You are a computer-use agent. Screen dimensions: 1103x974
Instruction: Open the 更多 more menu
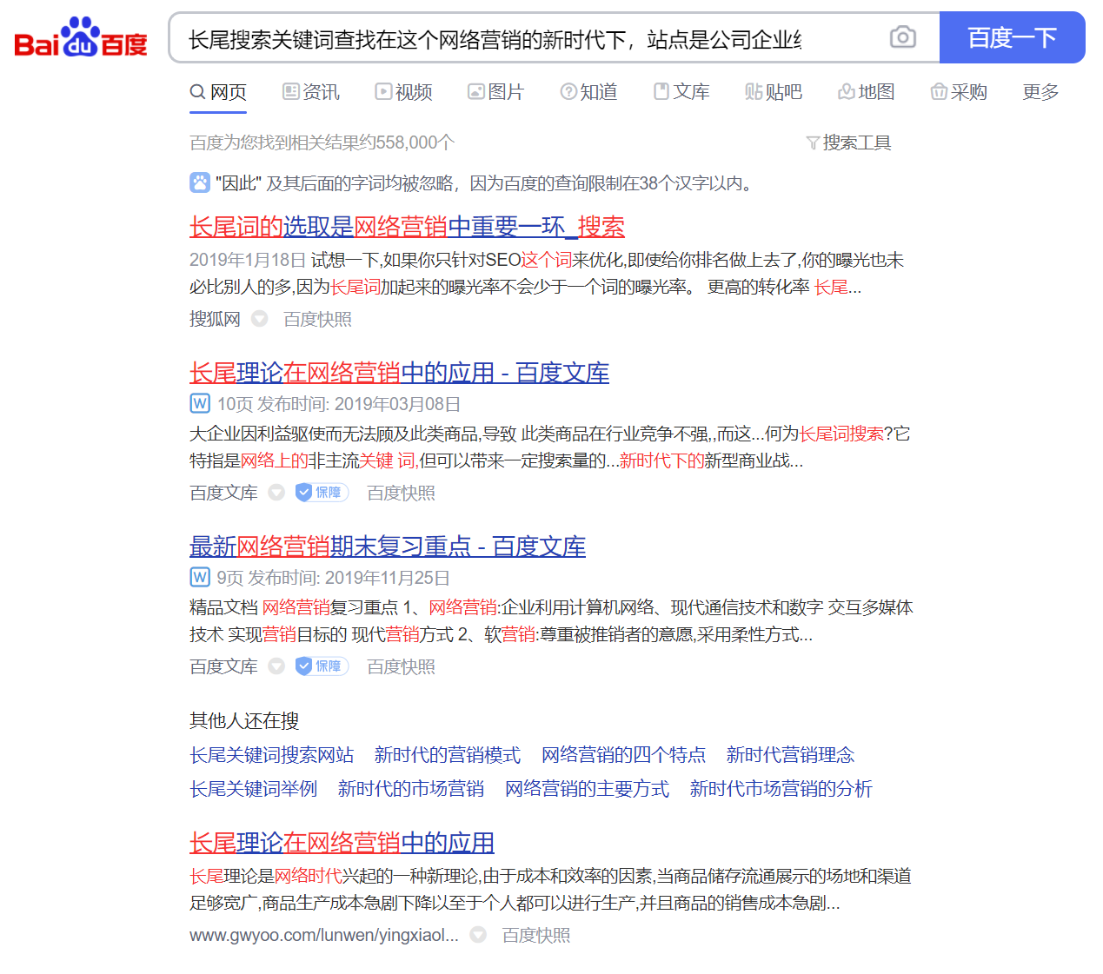[x=1040, y=92]
